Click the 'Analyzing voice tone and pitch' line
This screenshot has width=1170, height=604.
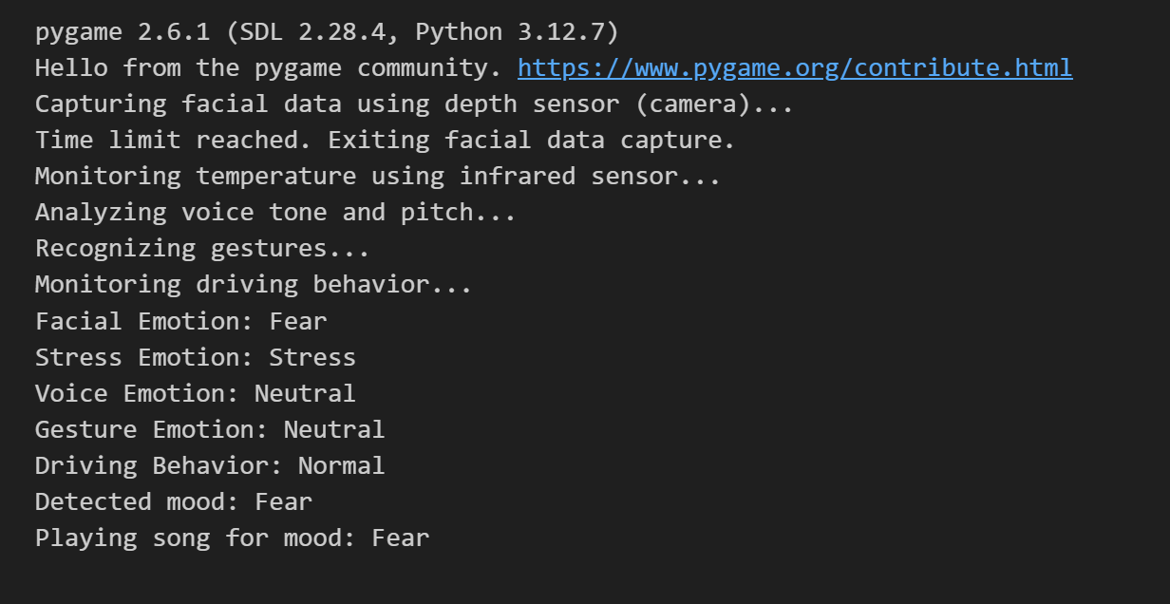pos(275,213)
